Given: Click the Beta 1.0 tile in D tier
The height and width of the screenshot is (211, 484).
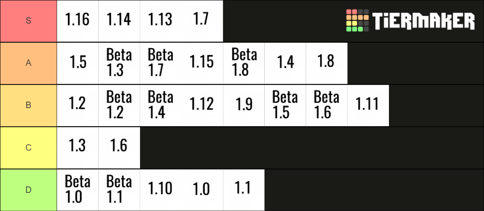Looking at the screenshot, I should click(x=78, y=190).
